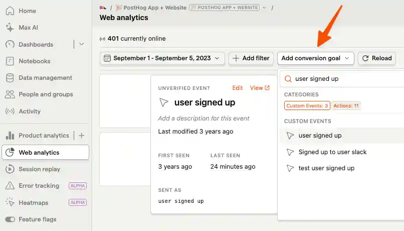Open the date range dropdown
Viewport: 404px width, 231px height.
[x=162, y=58]
